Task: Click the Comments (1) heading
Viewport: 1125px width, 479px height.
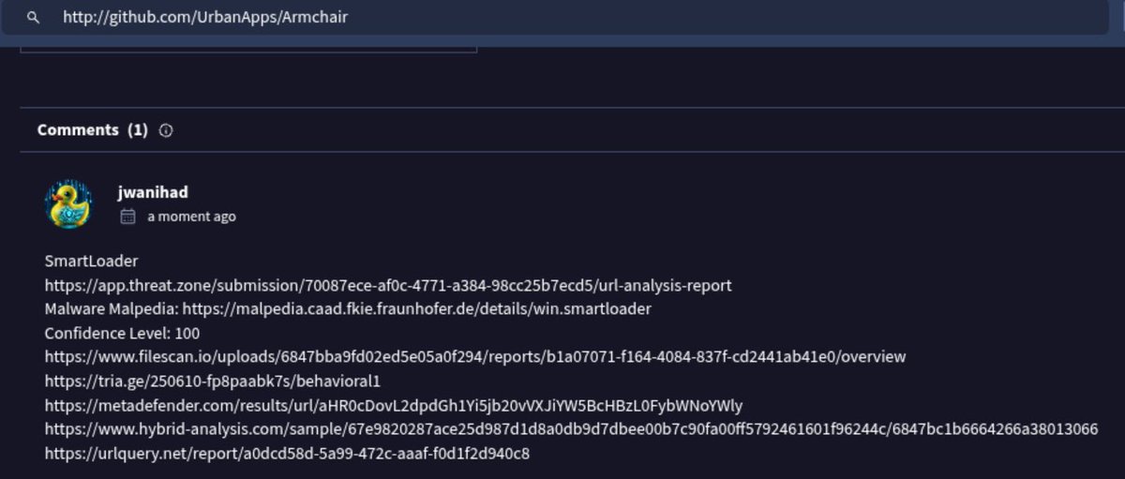Action: pyautogui.click(x=92, y=130)
